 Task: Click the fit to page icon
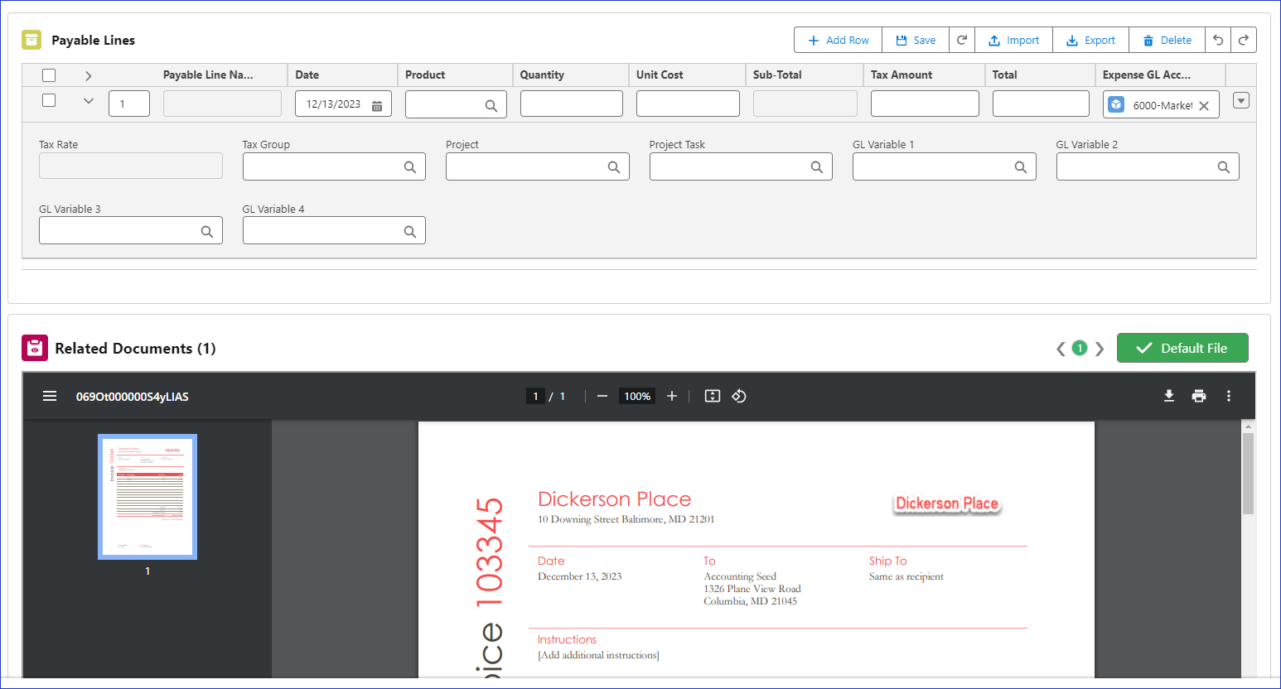pos(712,396)
